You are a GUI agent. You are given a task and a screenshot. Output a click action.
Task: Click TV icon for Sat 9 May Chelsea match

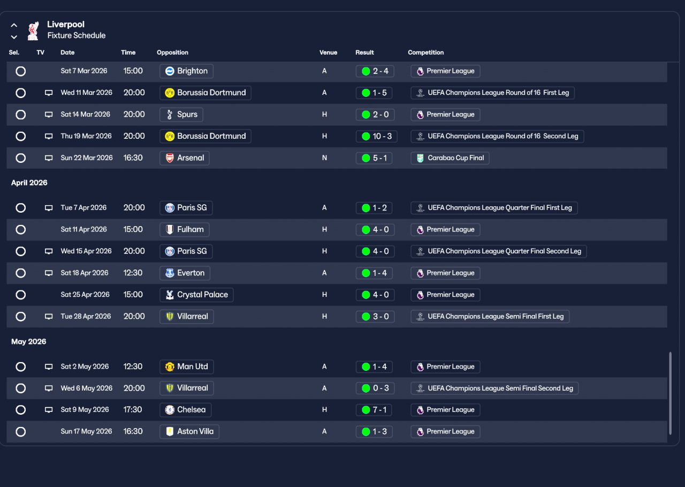(x=49, y=410)
